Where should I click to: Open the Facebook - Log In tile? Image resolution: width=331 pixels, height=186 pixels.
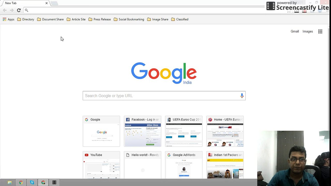point(142,131)
